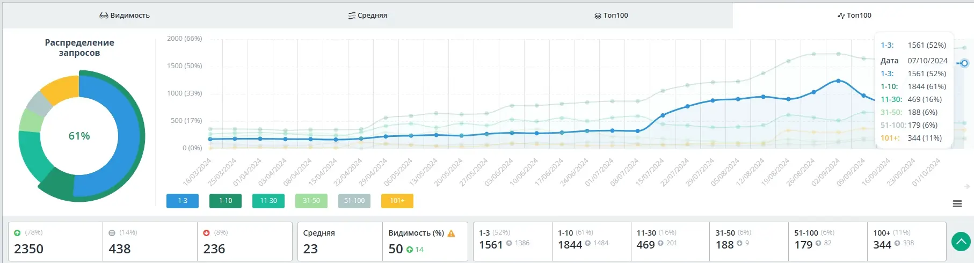Click the visibility warning triangle icon
This screenshot has width=974, height=263.
pos(451,233)
